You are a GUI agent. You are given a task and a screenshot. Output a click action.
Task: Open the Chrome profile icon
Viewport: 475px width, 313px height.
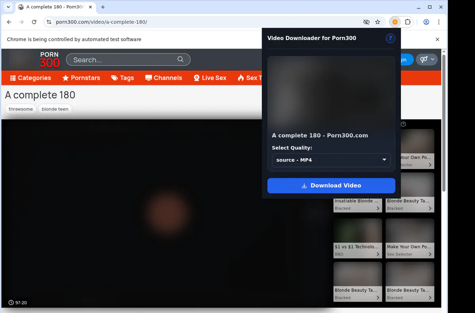(x=426, y=22)
